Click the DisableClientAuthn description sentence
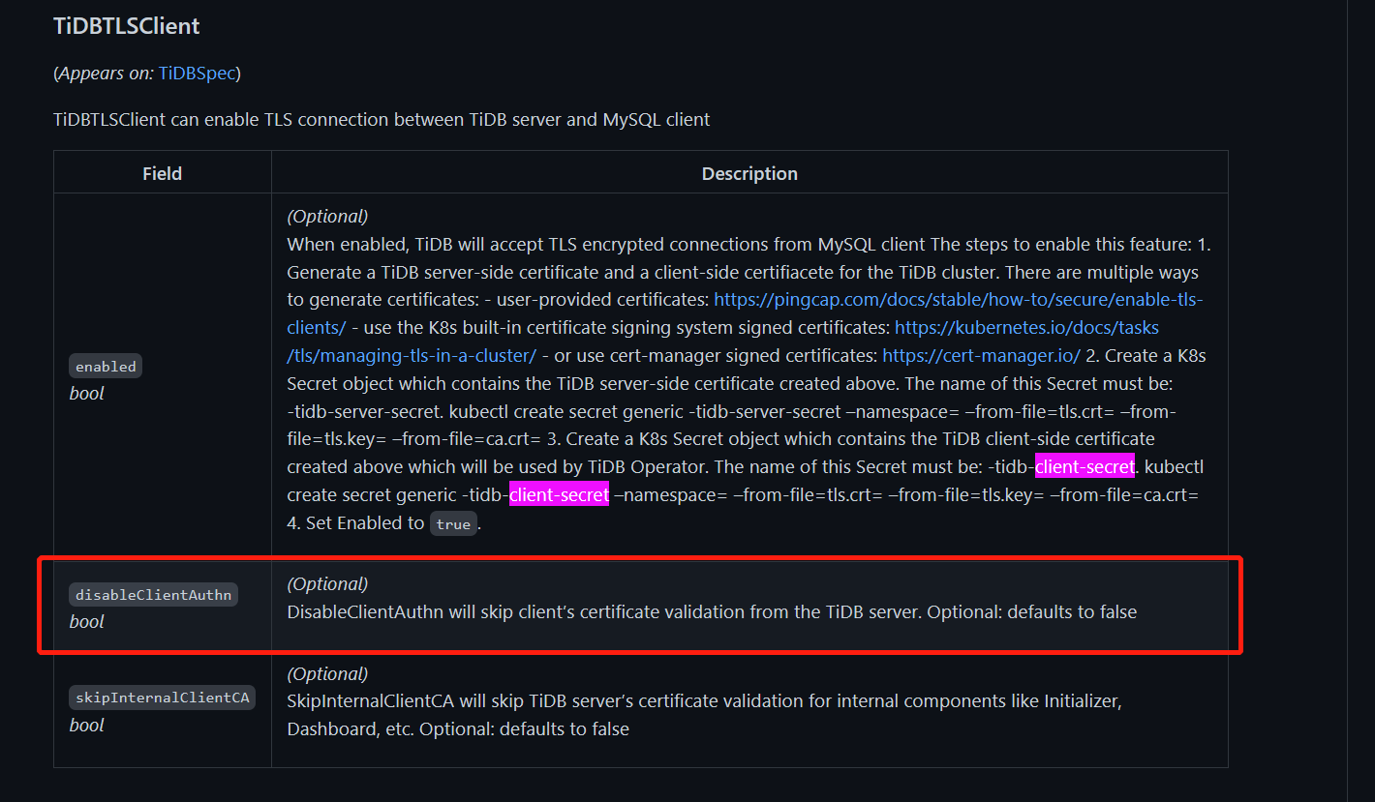This screenshot has width=1375, height=802. tap(712, 612)
